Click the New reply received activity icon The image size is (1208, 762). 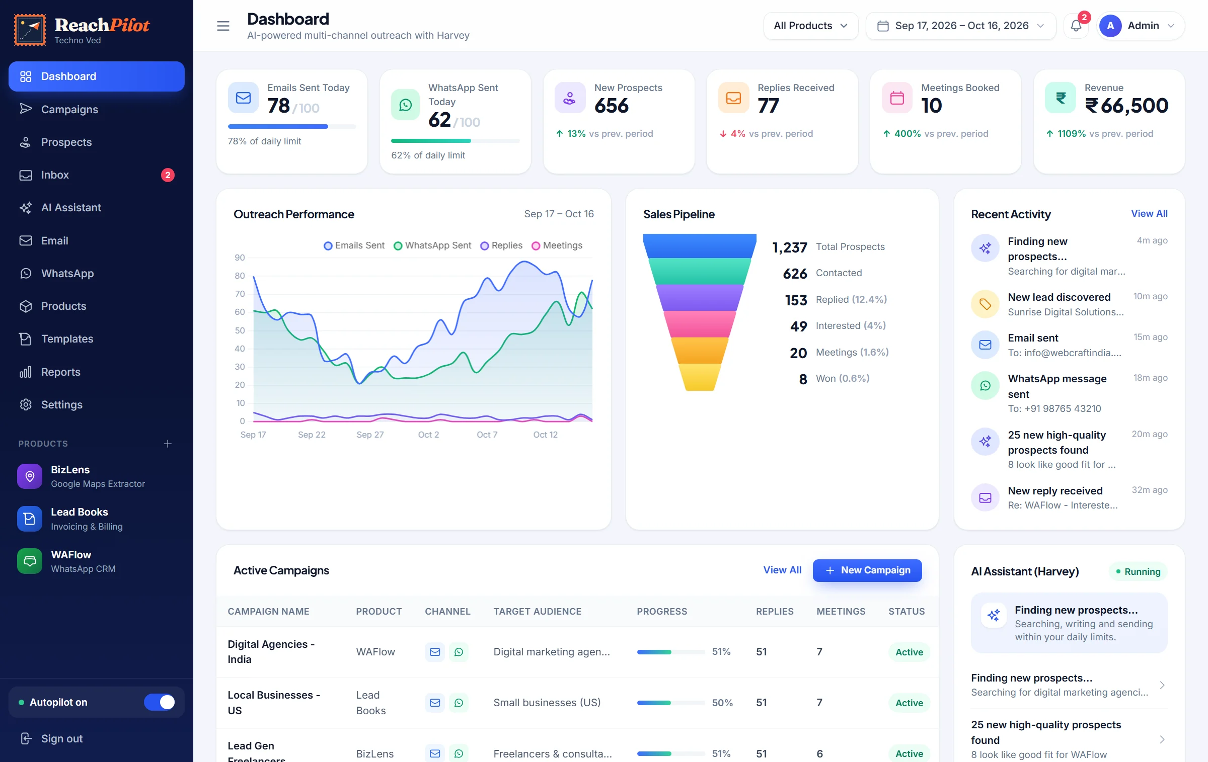pos(985,497)
